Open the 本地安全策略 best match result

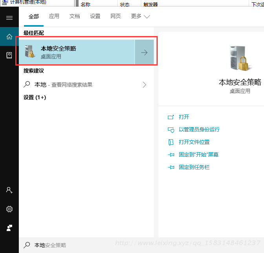[77, 52]
